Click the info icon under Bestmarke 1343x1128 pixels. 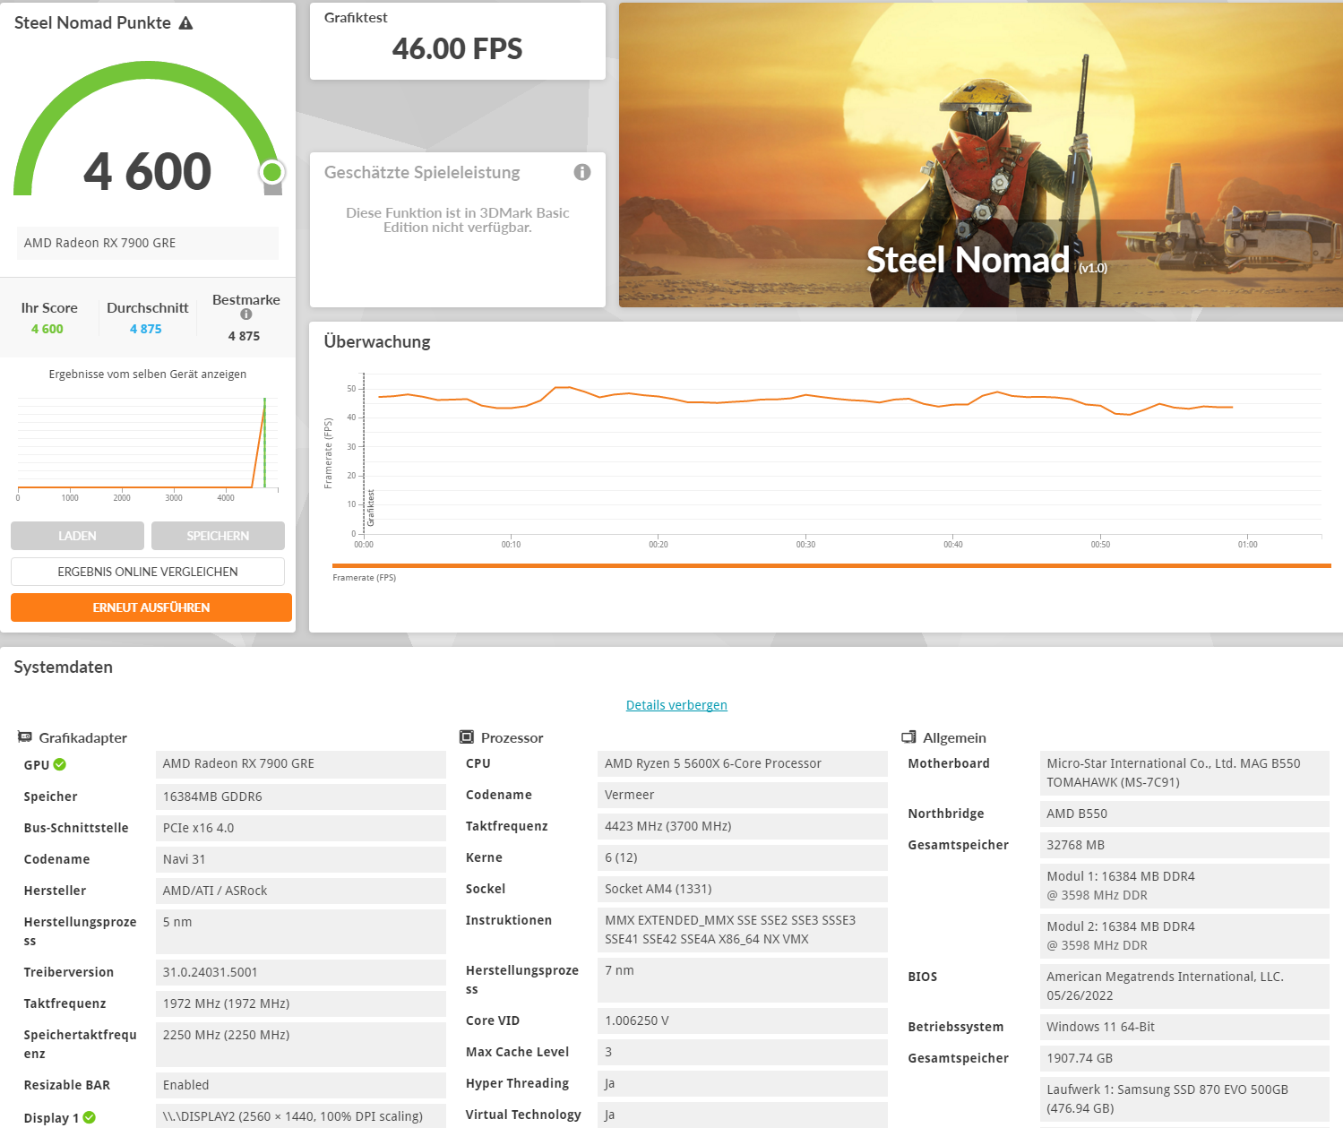point(246,314)
